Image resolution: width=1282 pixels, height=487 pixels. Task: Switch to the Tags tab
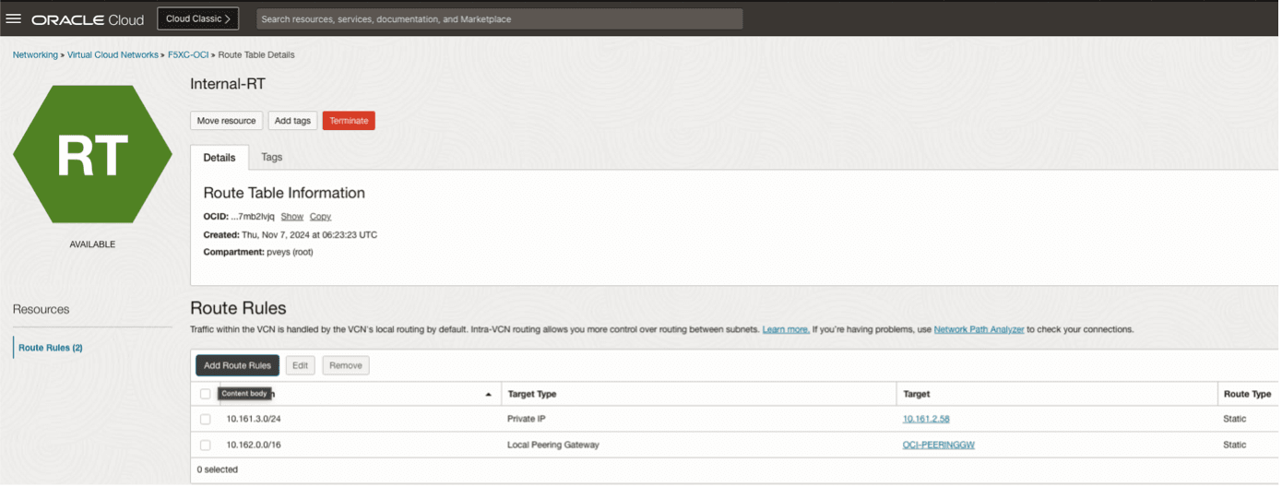(271, 157)
